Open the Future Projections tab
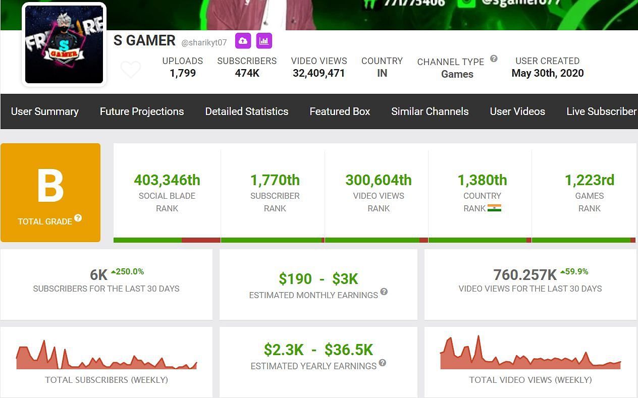This screenshot has width=638, height=398. (x=142, y=111)
